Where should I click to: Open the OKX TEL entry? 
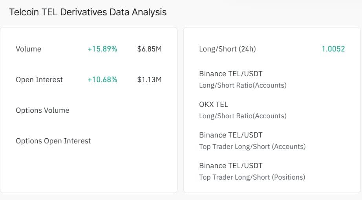tap(213, 104)
